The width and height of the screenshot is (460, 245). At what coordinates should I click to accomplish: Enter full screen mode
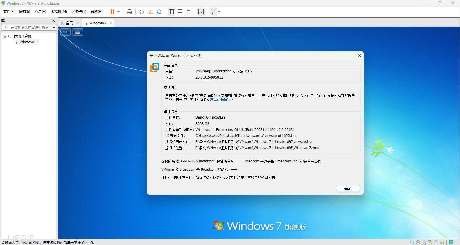tap(189, 12)
